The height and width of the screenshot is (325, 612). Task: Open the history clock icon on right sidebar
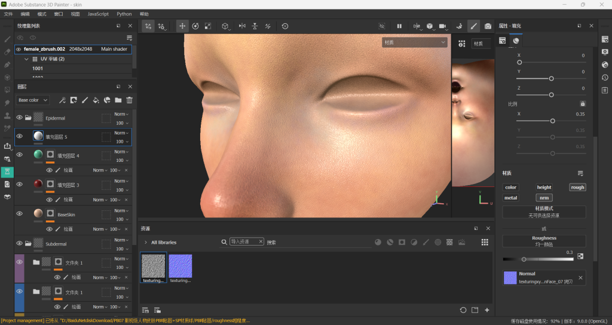tap(605, 78)
